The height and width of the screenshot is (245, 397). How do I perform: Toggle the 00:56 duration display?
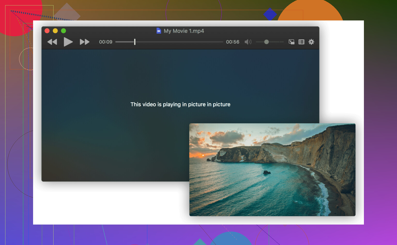(233, 42)
